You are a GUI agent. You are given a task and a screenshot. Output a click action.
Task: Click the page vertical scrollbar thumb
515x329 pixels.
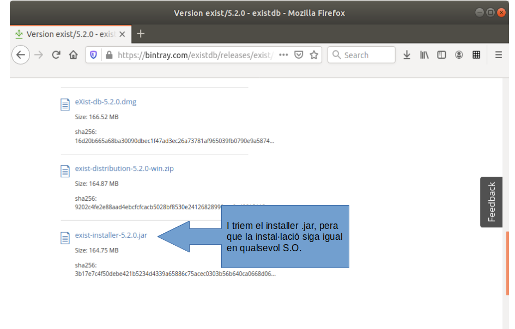[507, 263]
